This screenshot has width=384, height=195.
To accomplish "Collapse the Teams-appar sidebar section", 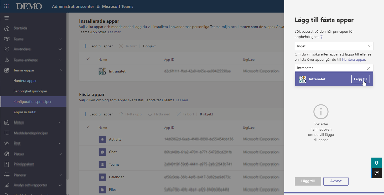I will (60, 70).
